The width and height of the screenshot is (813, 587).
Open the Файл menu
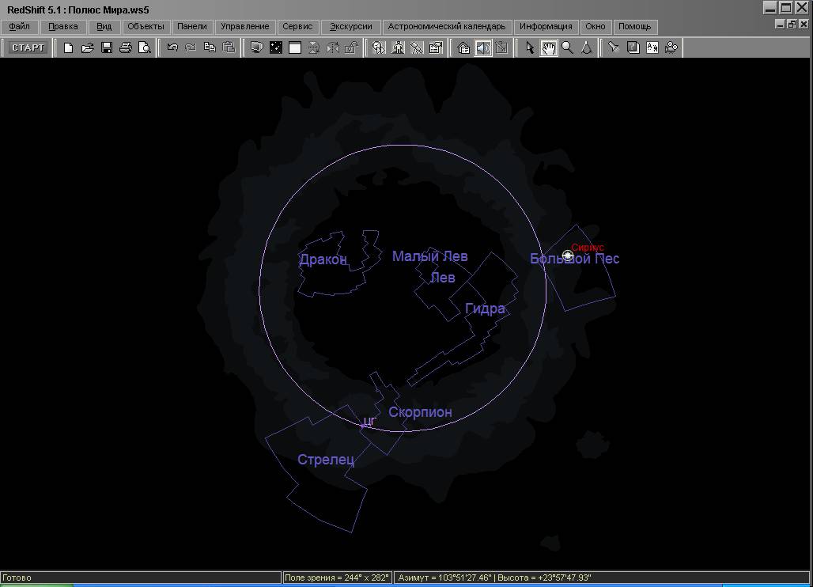[x=19, y=26]
